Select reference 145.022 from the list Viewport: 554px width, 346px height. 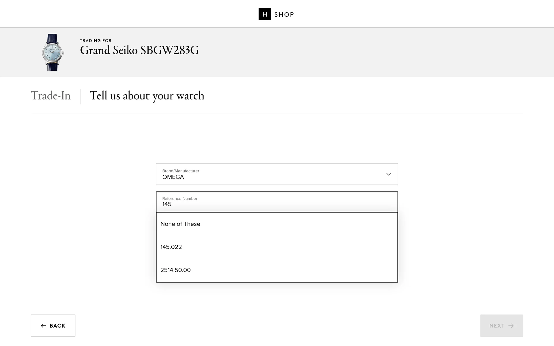[171, 247]
